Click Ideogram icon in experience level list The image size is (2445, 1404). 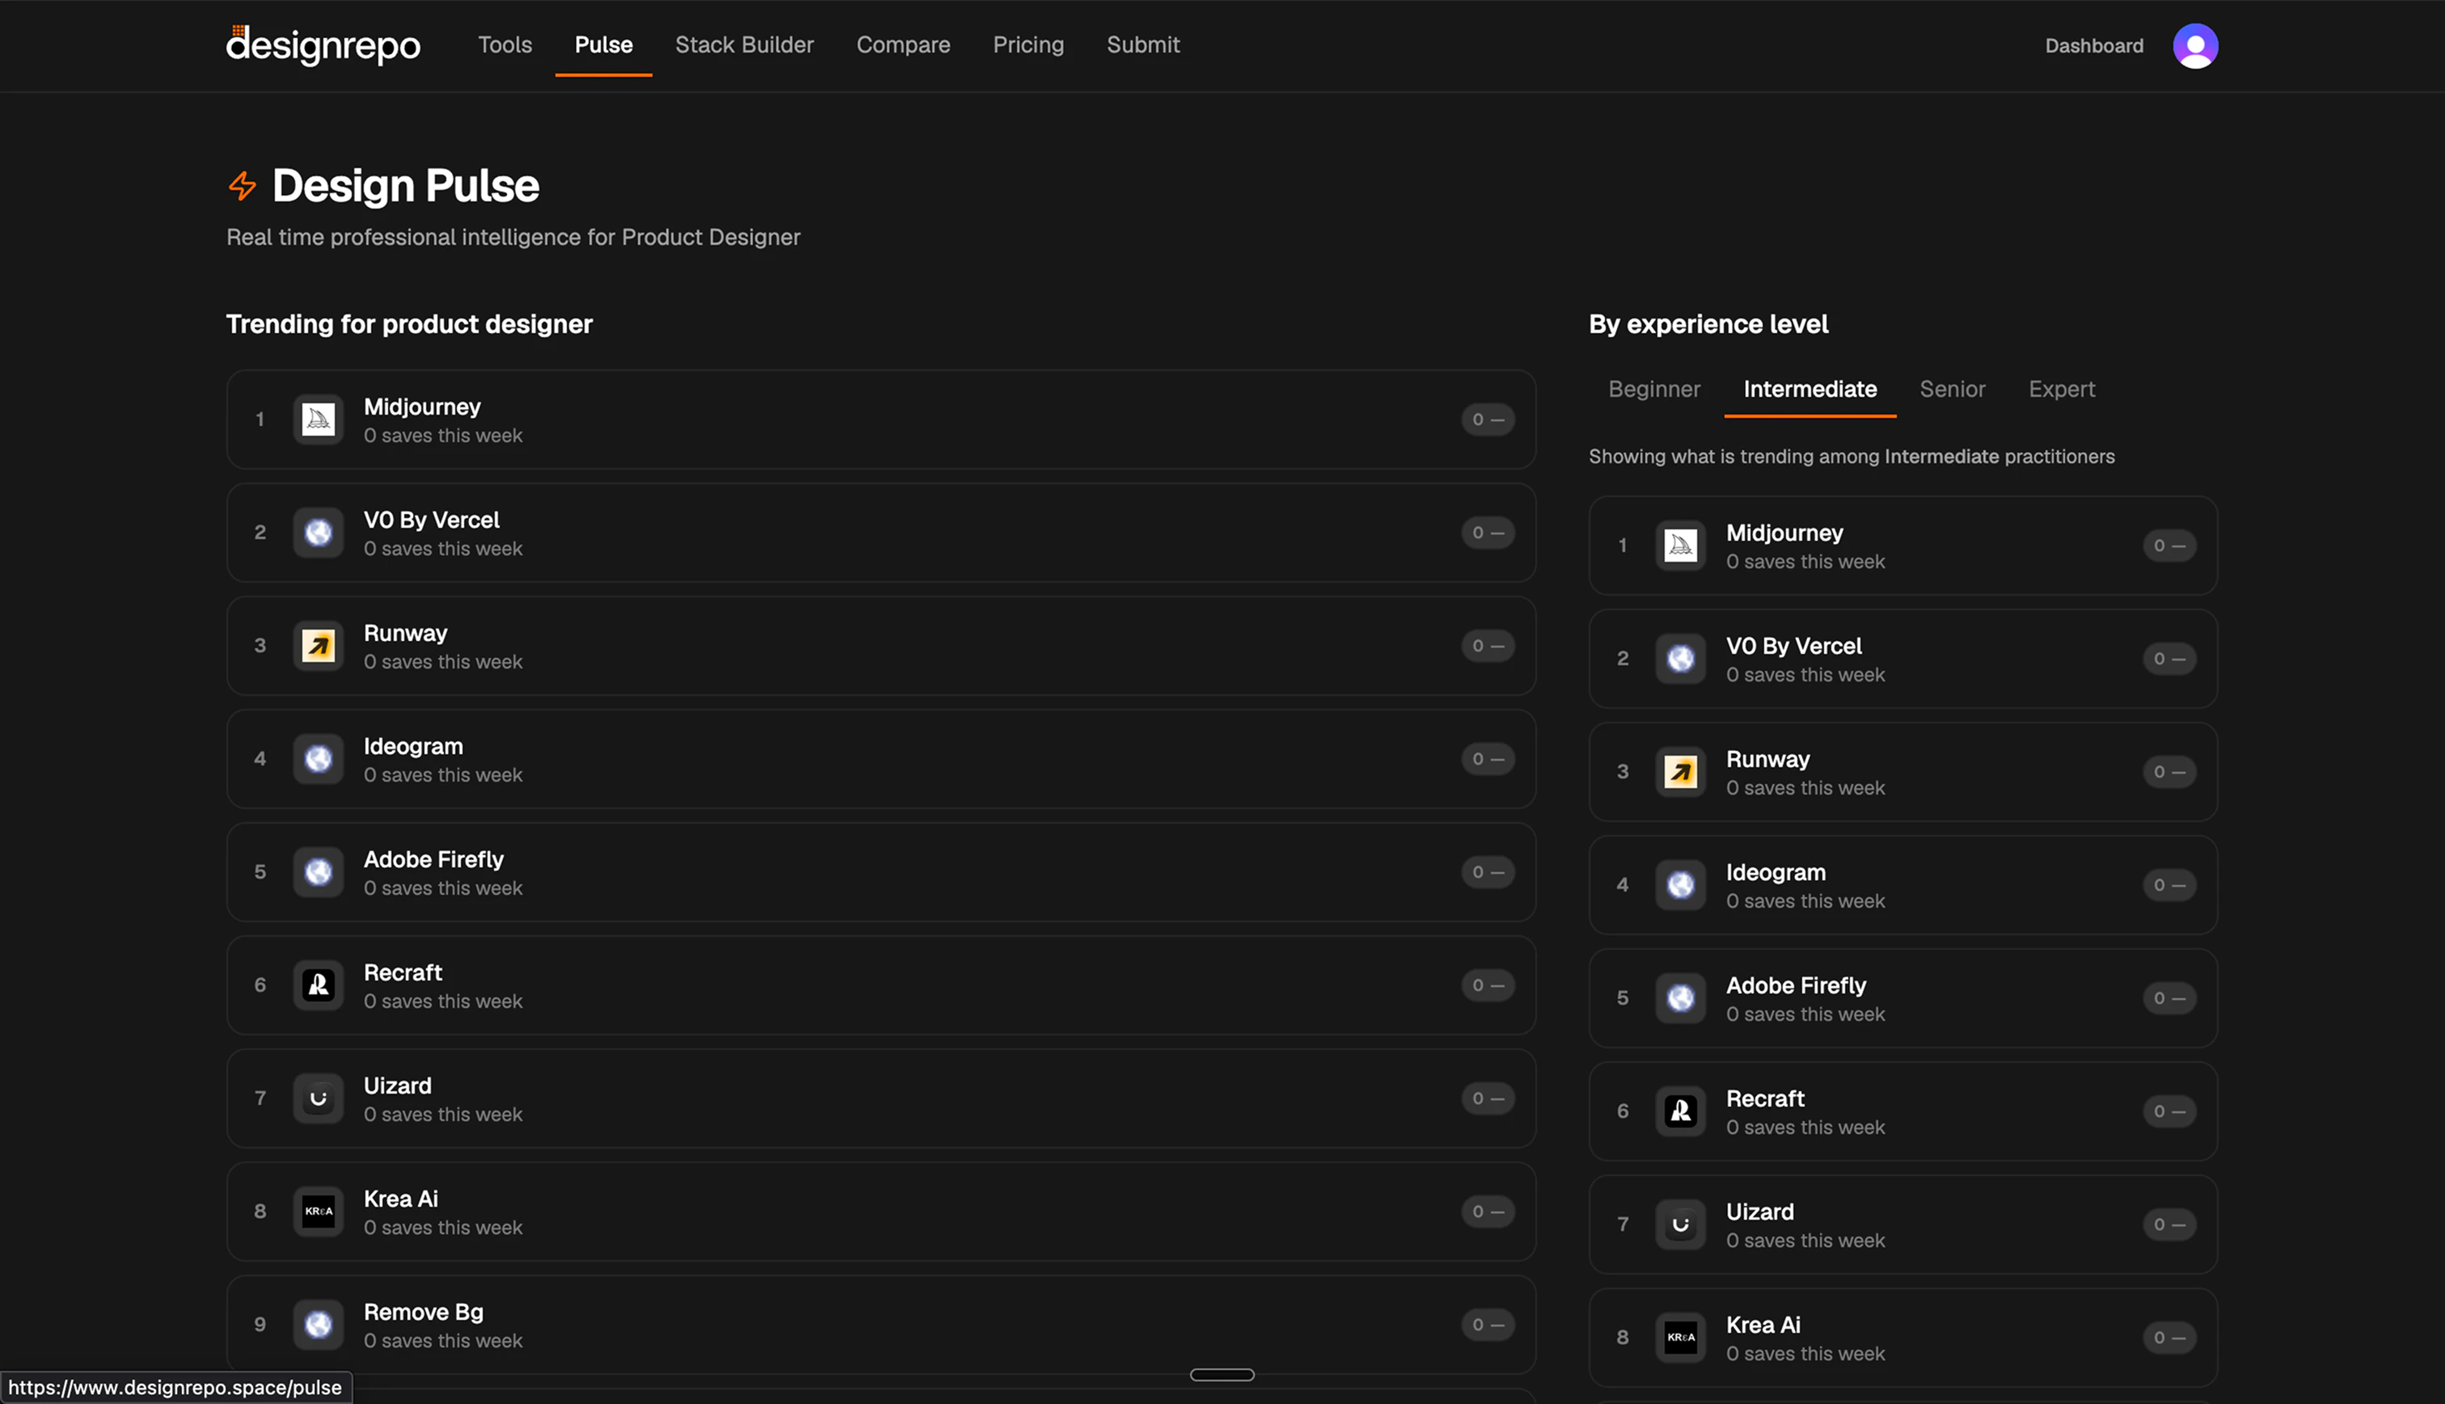(1680, 885)
